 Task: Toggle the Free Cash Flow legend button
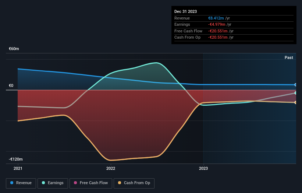(91, 183)
